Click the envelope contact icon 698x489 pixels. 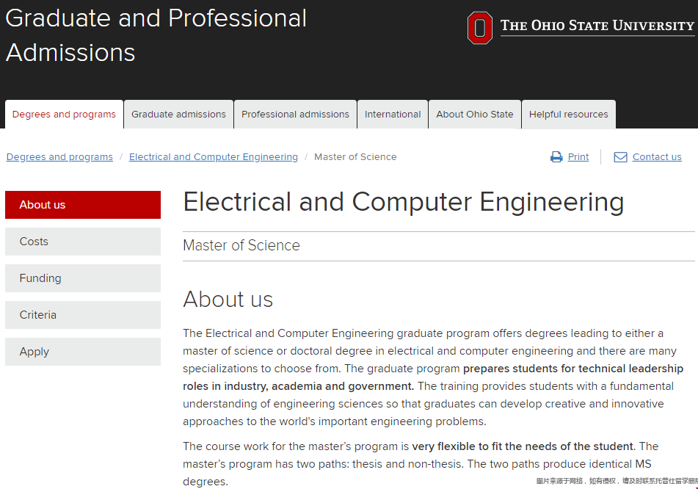[x=620, y=157]
